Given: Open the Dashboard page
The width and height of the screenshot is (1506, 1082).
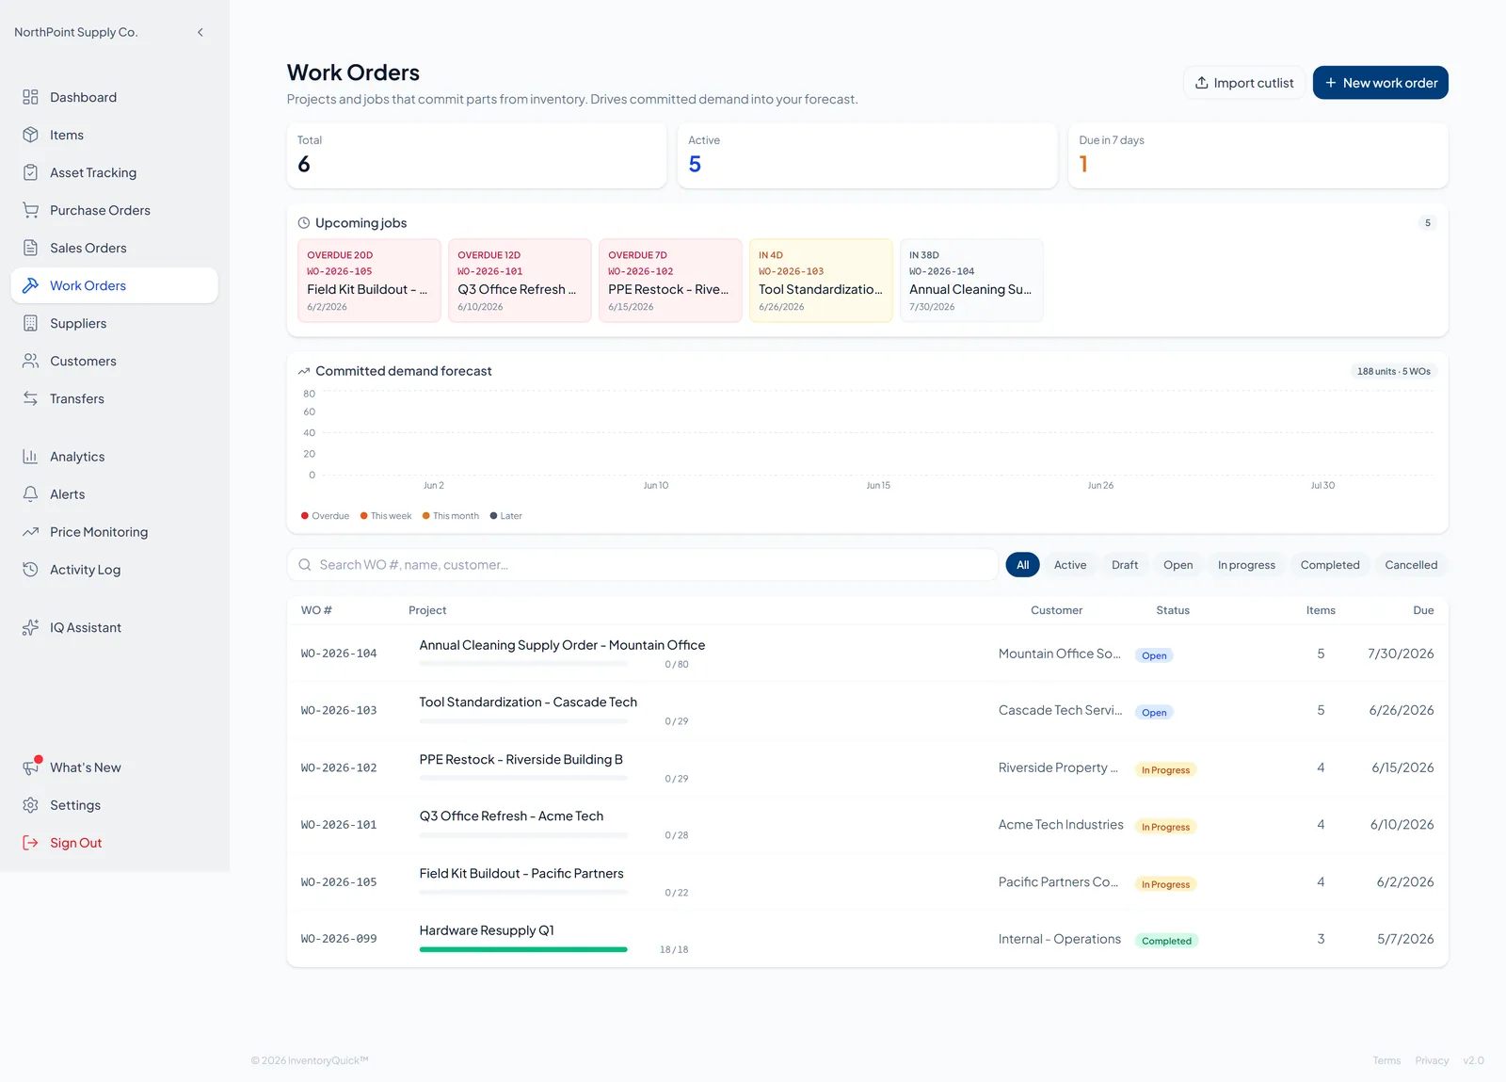Looking at the screenshot, I should (x=114, y=97).
